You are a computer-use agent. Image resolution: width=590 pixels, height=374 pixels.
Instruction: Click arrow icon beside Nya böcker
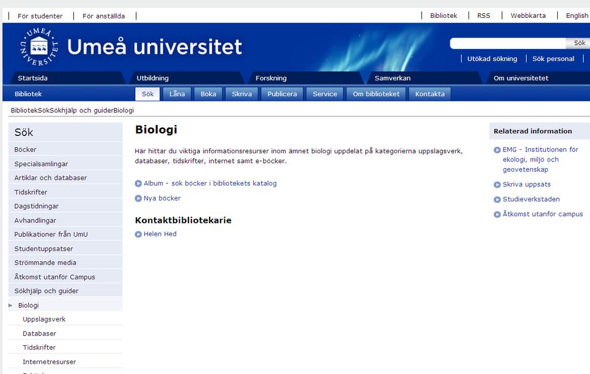[x=138, y=198]
